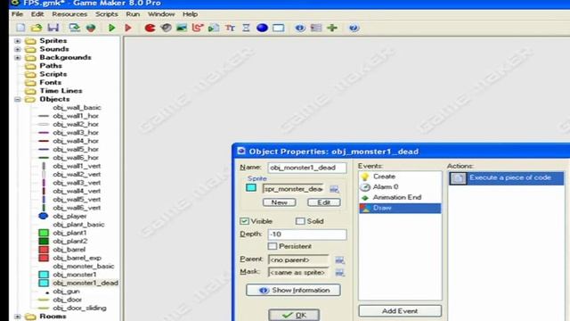Click the OK button
This screenshot has width=570, height=321.
tap(294, 315)
